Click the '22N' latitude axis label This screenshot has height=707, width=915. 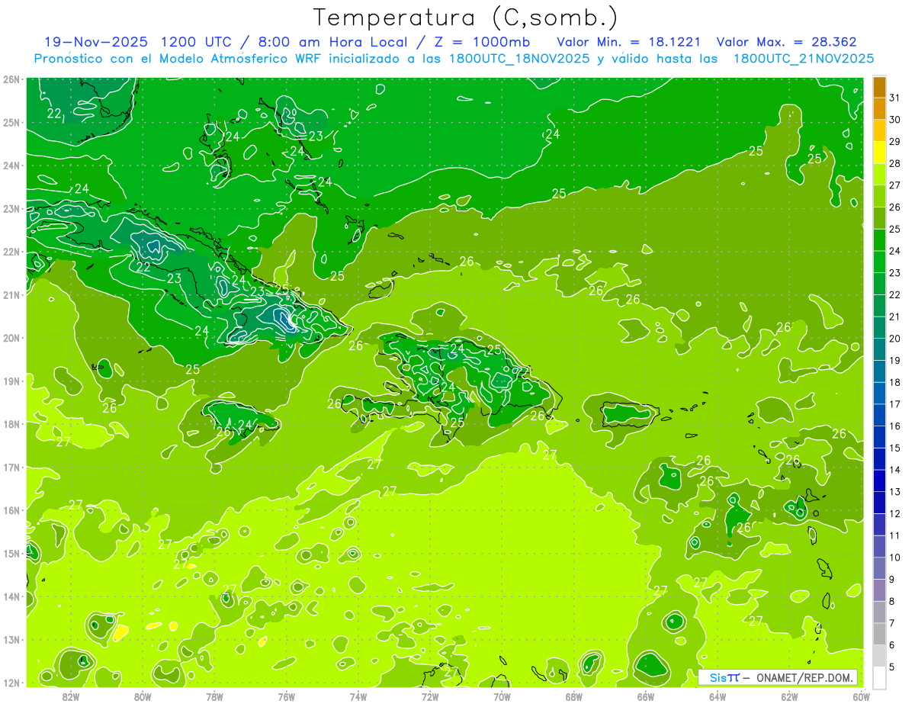(x=11, y=252)
